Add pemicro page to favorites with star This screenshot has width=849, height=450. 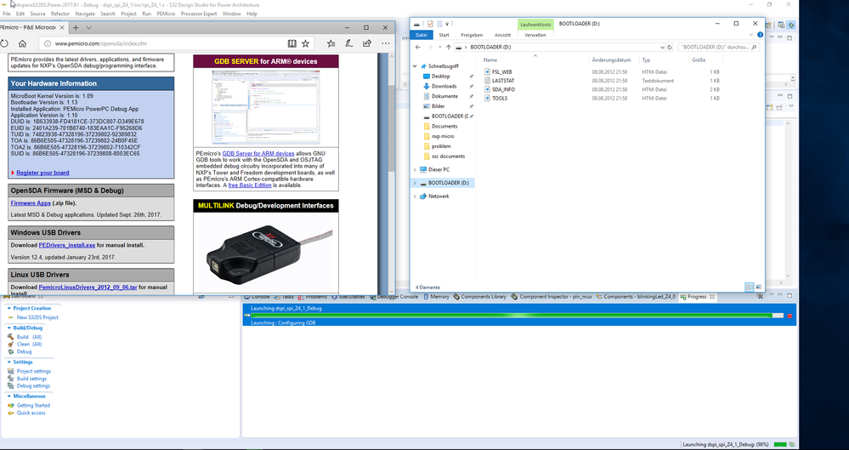(x=305, y=43)
